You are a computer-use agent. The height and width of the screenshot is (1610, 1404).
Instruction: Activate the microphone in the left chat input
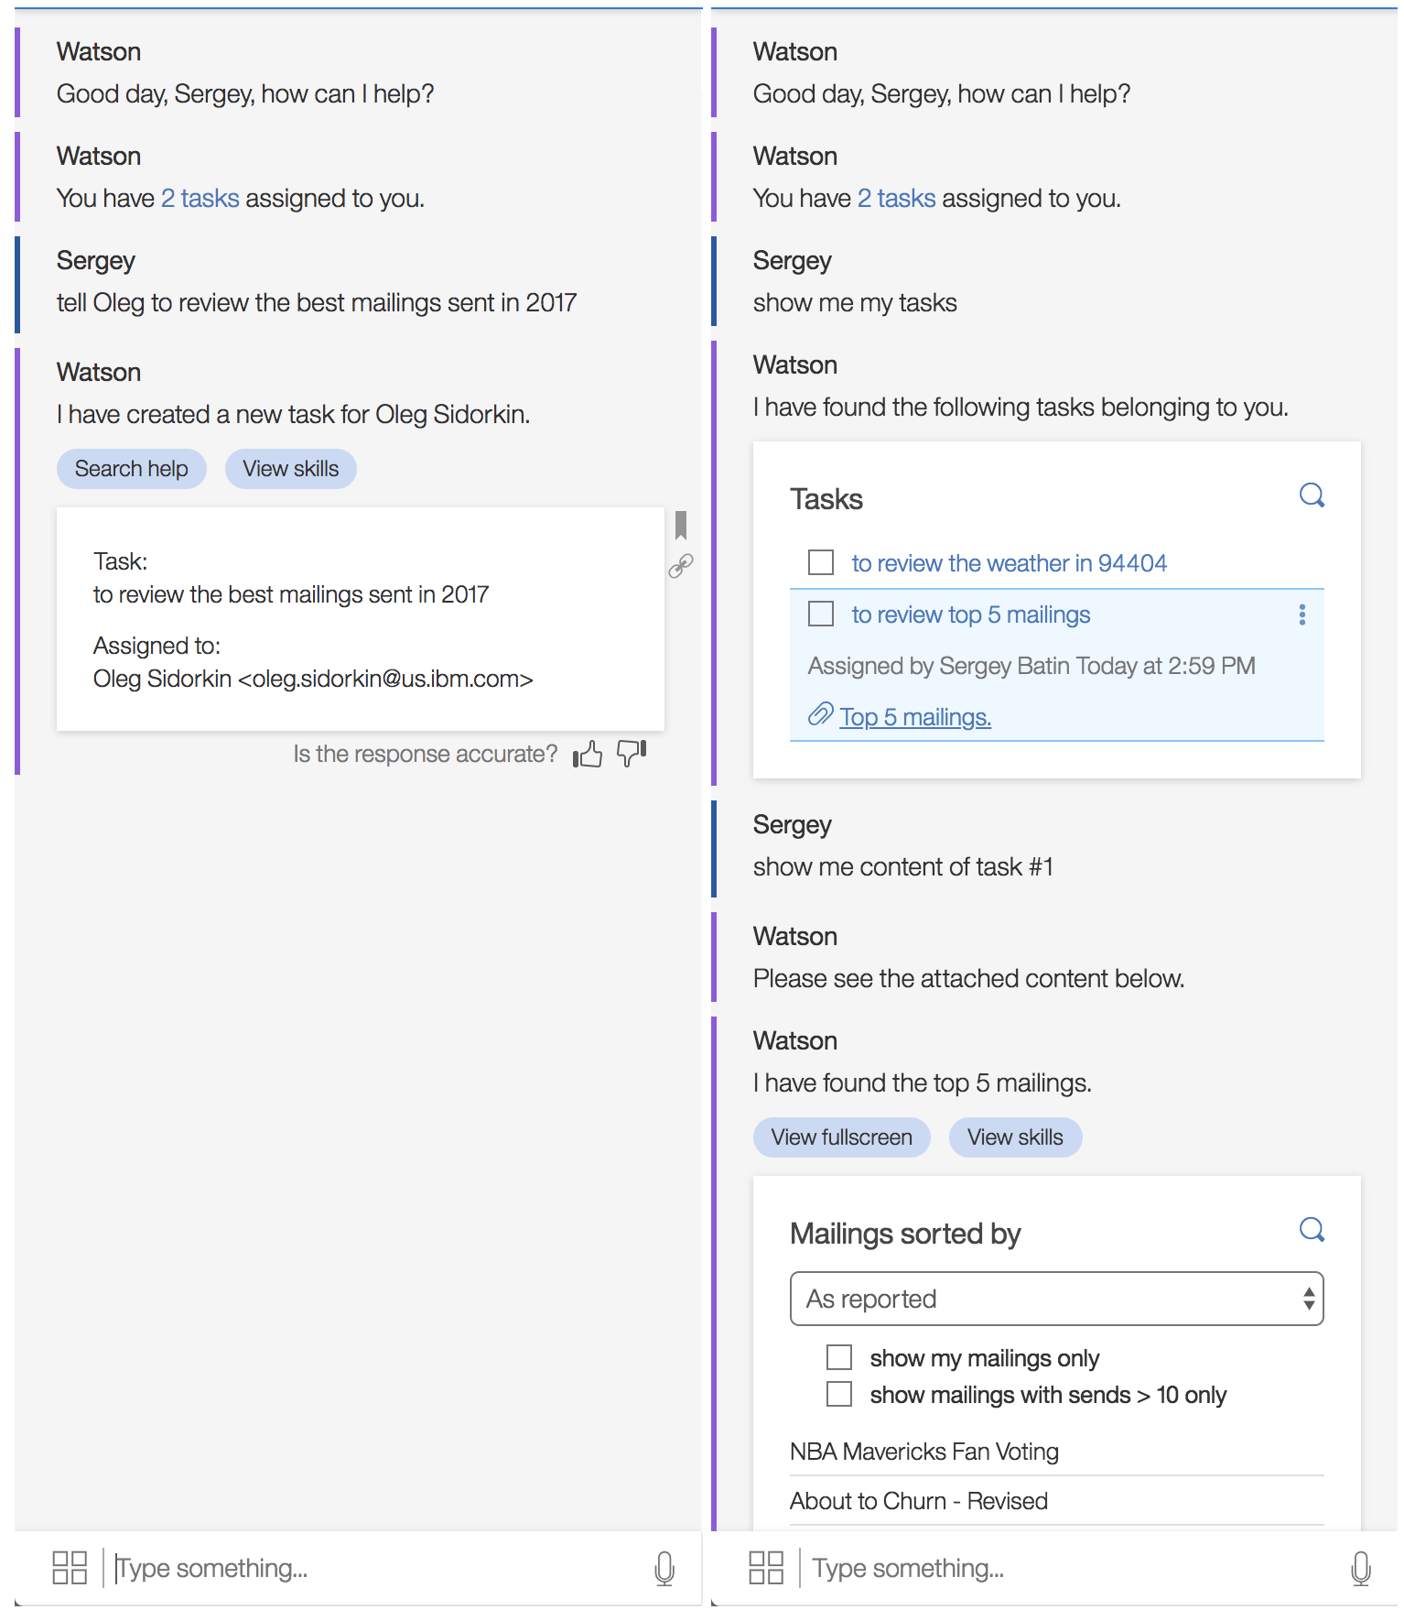[x=664, y=1568]
